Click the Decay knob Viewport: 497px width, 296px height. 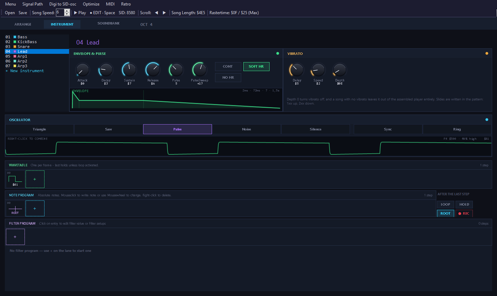(106, 70)
